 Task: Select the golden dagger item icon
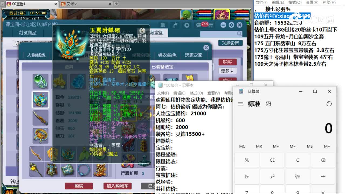coord(40,118)
